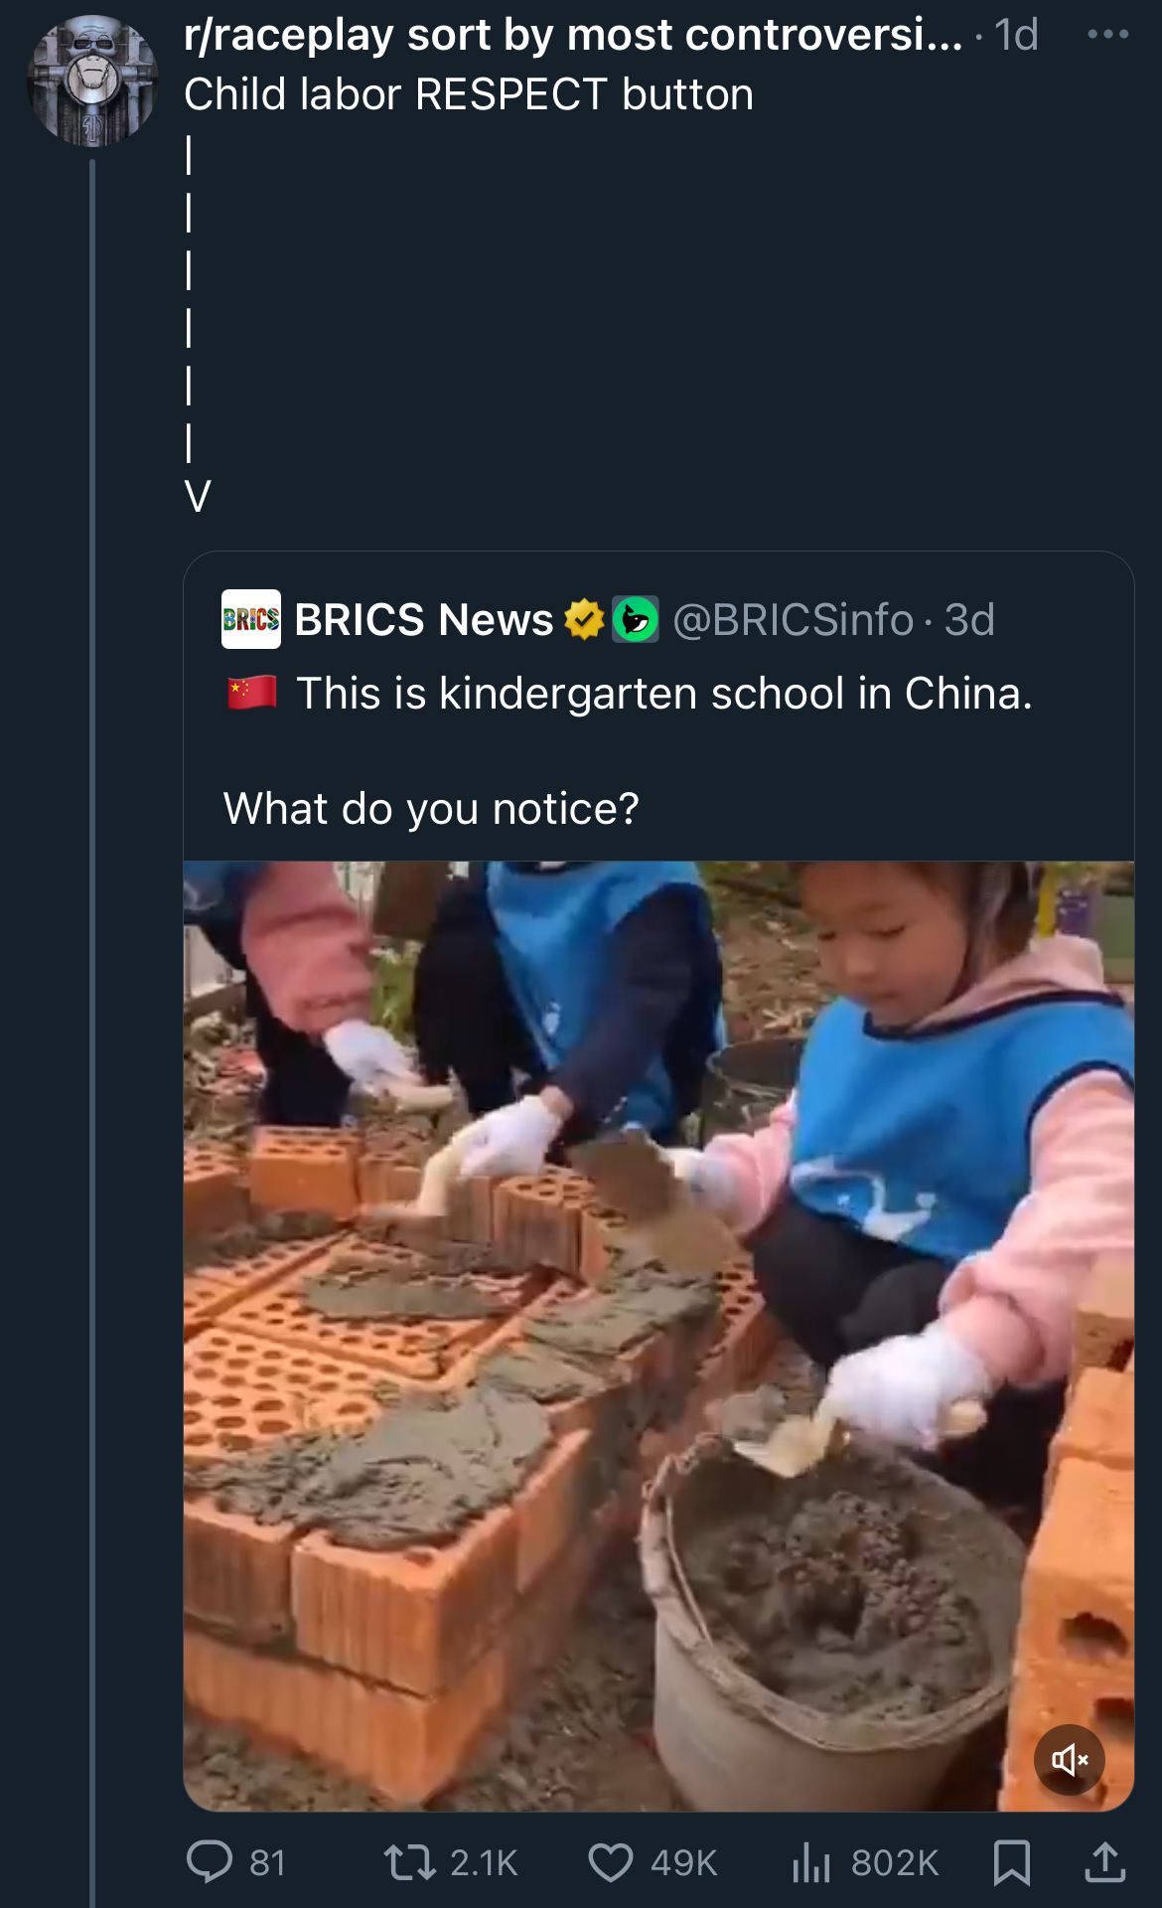Open view analytics bar chart icon
The width and height of the screenshot is (1162, 1908).
click(810, 1861)
